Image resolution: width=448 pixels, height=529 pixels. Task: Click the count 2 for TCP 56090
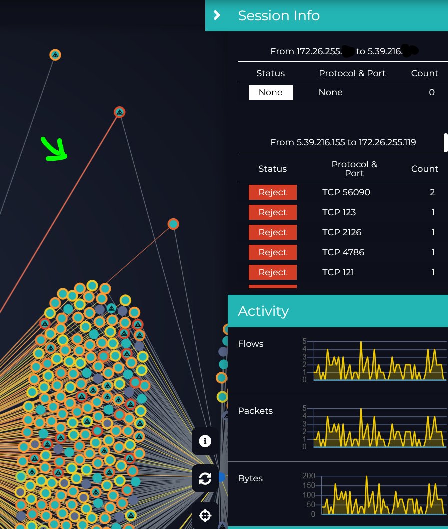[432, 192]
